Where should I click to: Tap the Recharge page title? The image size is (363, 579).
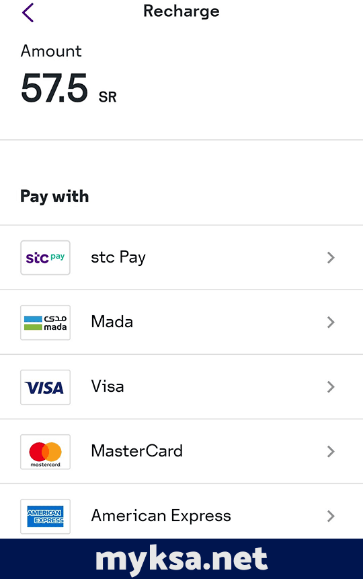click(x=182, y=11)
